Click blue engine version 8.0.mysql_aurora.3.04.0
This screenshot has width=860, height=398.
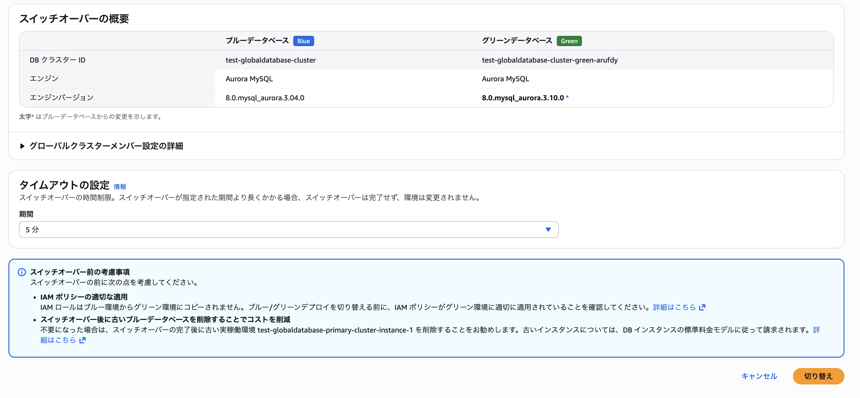pyautogui.click(x=265, y=98)
